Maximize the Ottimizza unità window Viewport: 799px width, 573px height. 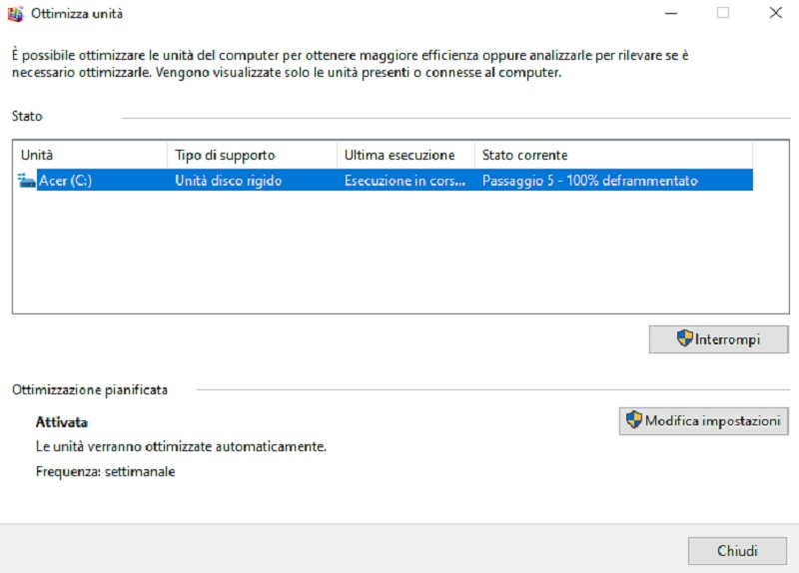coord(722,13)
